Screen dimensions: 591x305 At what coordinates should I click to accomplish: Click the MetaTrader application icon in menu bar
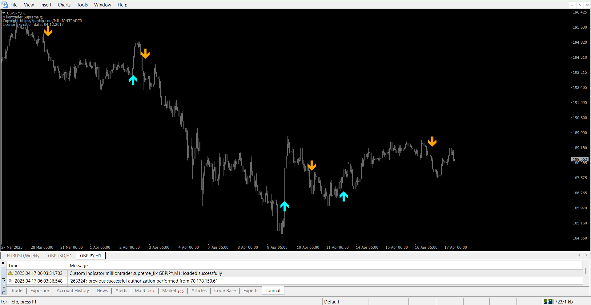point(5,5)
